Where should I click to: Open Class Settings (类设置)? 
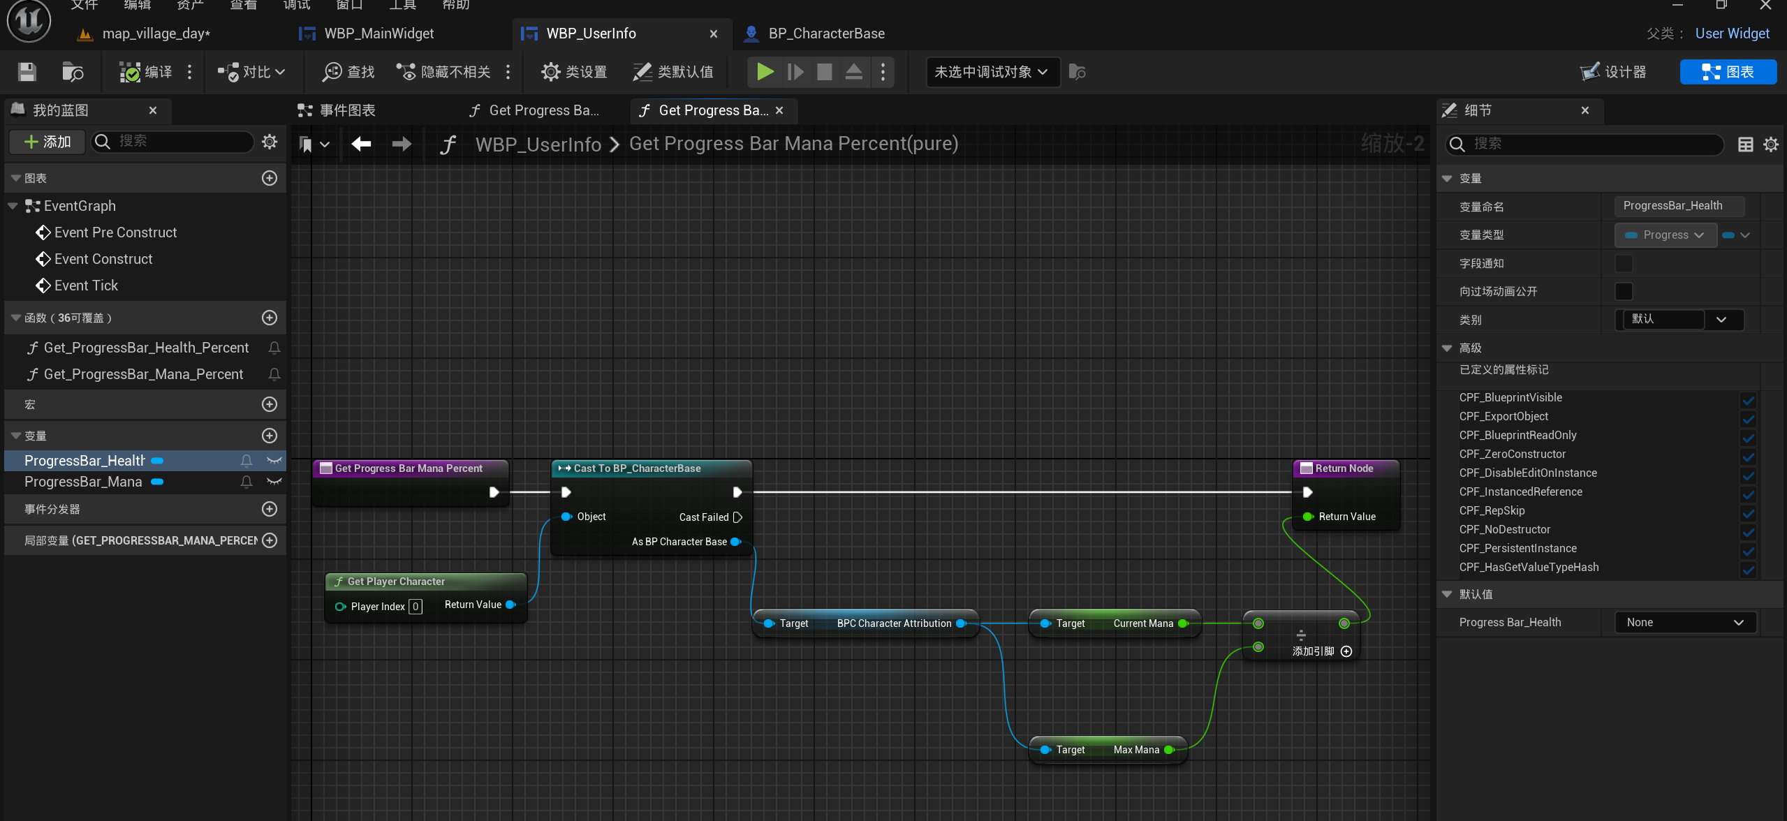coord(574,72)
